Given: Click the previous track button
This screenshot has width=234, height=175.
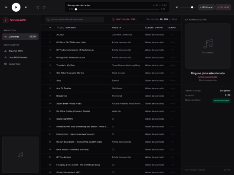Looking at the screenshot, I should [6, 7].
